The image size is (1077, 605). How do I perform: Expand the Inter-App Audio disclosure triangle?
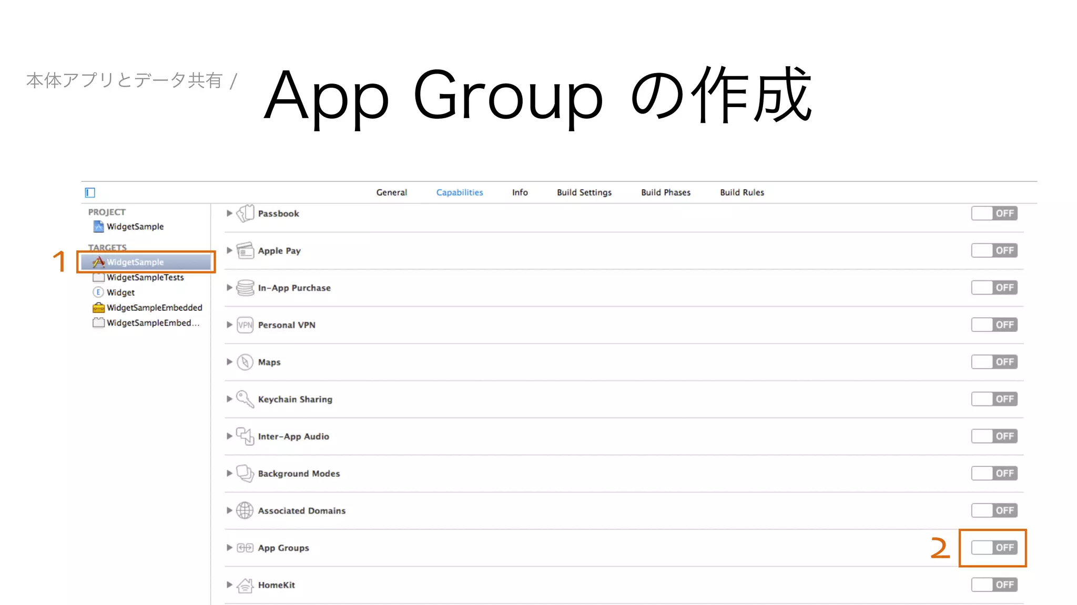(x=229, y=436)
